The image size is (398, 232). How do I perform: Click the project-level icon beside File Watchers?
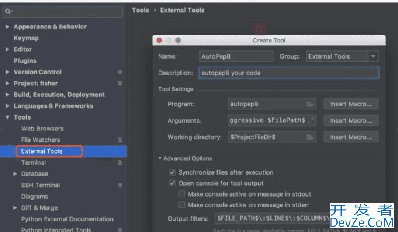(x=120, y=140)
